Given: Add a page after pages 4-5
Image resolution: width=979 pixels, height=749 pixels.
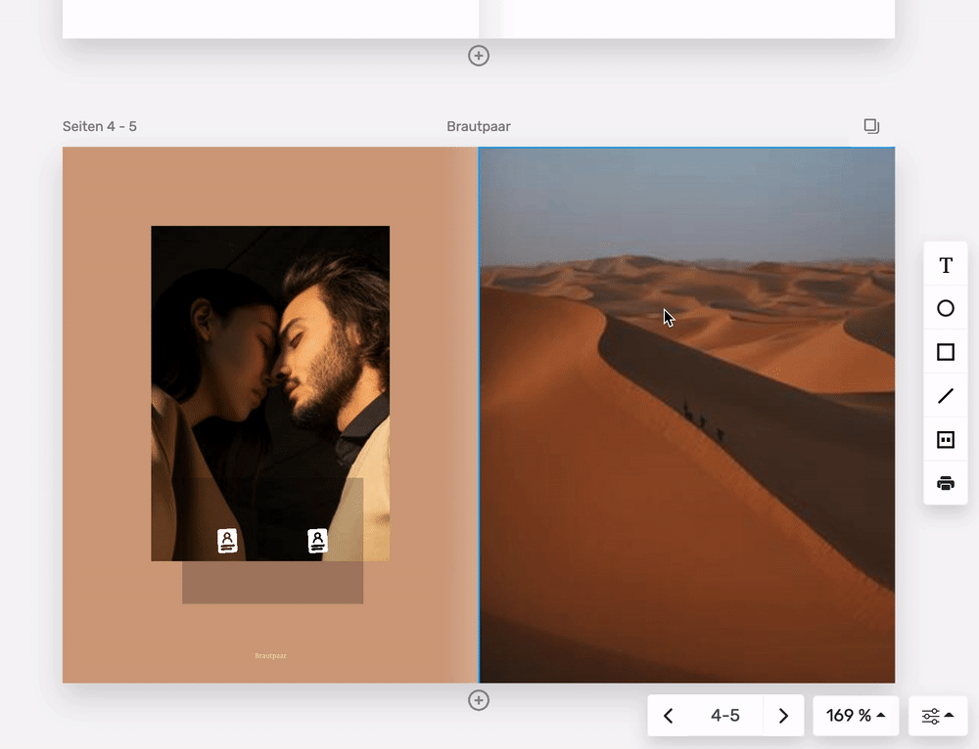Looking at the screenshot, I should tap(479, 700).
